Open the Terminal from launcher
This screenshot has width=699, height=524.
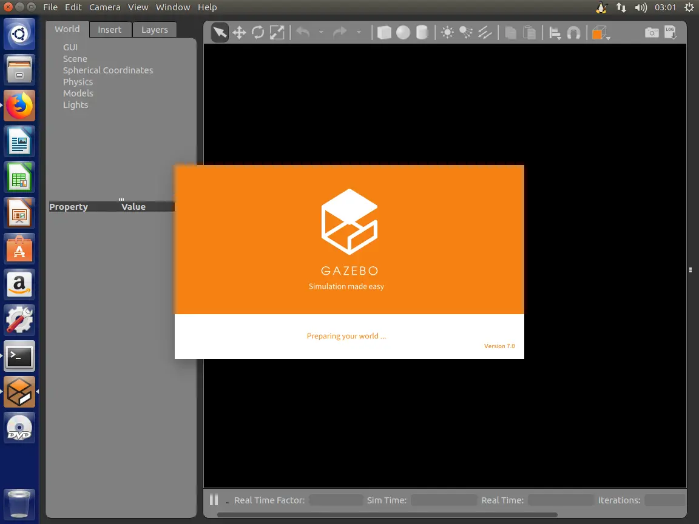point(19,356)
